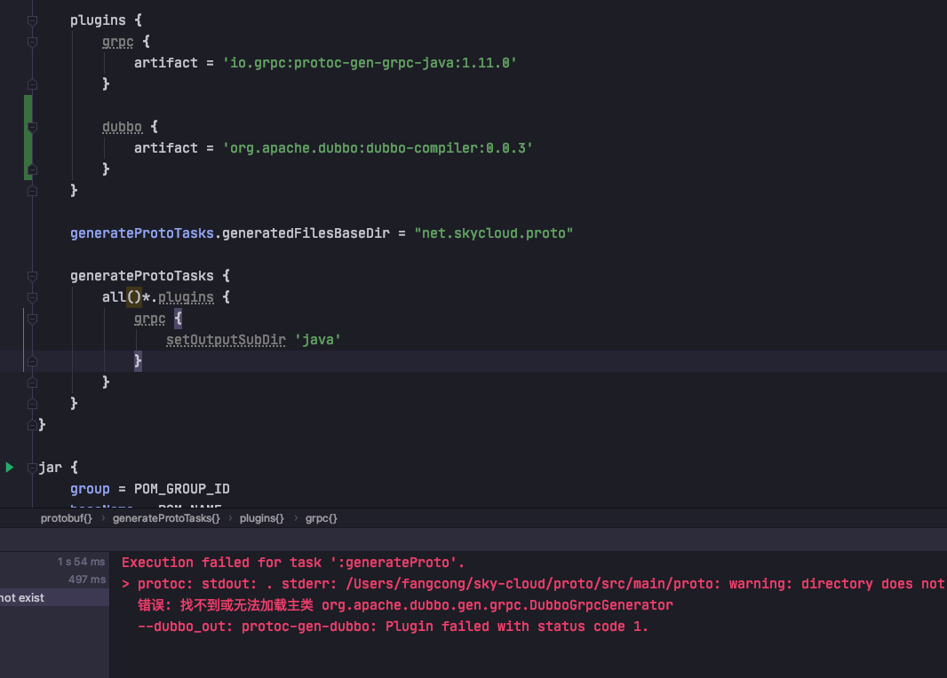Collapse the dubbo block fold marker
The image size is (947, 678).
[x=33, y=127]
